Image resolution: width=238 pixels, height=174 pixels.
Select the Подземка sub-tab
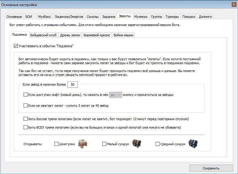(19, 34)
